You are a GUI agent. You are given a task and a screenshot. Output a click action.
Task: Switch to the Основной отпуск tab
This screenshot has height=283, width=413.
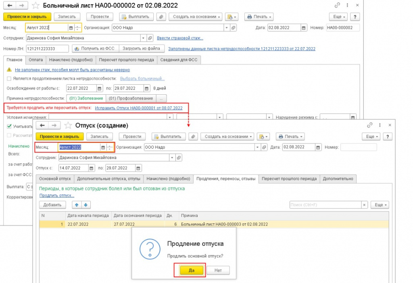[x=55, y=179]
